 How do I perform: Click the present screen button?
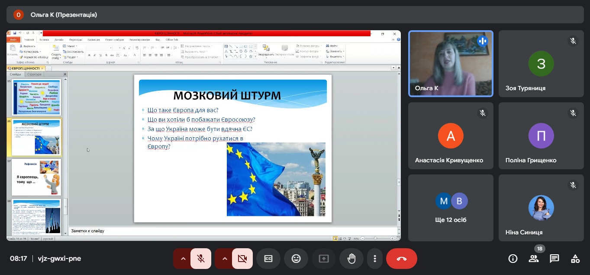(324, 259)
